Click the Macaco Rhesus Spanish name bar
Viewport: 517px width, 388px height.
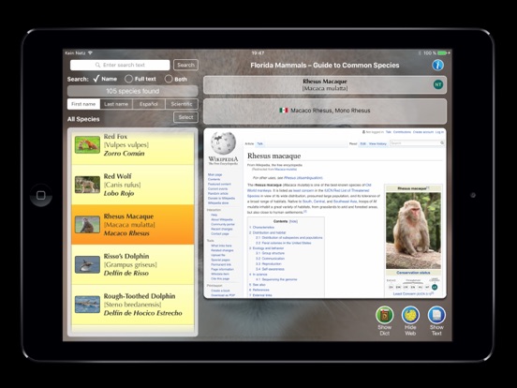point(325,111)
